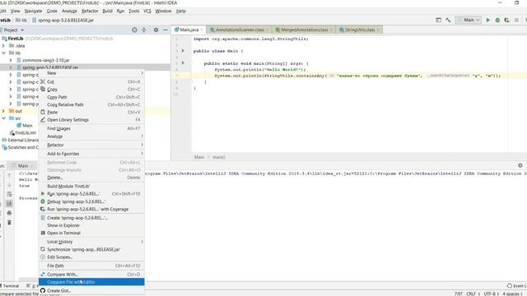
Task: Click UTF-8 encoding in status bar
Action: pos(491,294)
